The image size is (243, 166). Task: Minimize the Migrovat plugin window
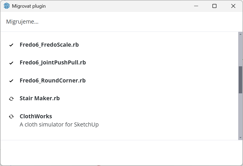(196, 6)
